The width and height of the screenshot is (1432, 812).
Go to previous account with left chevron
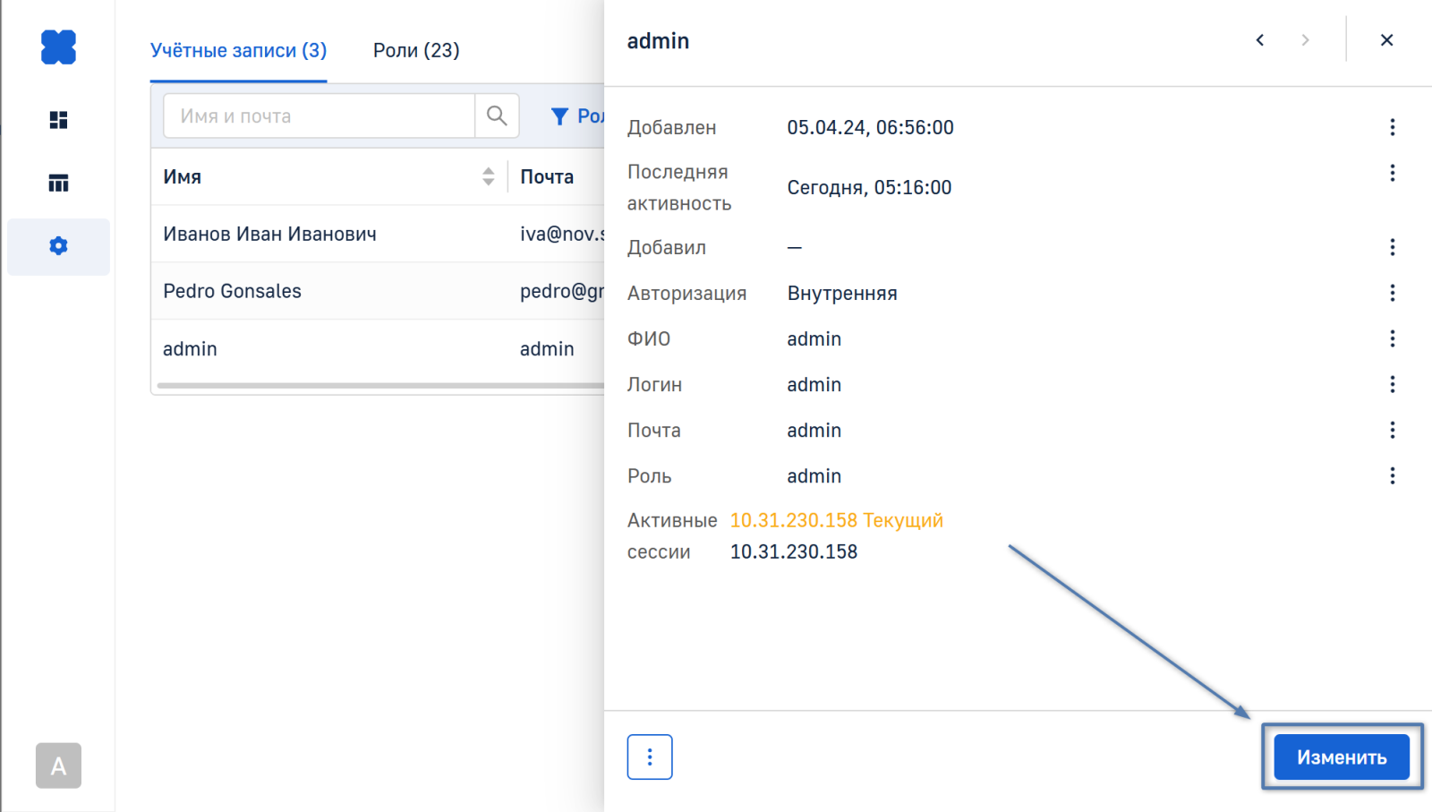(x=1260, y=40)
